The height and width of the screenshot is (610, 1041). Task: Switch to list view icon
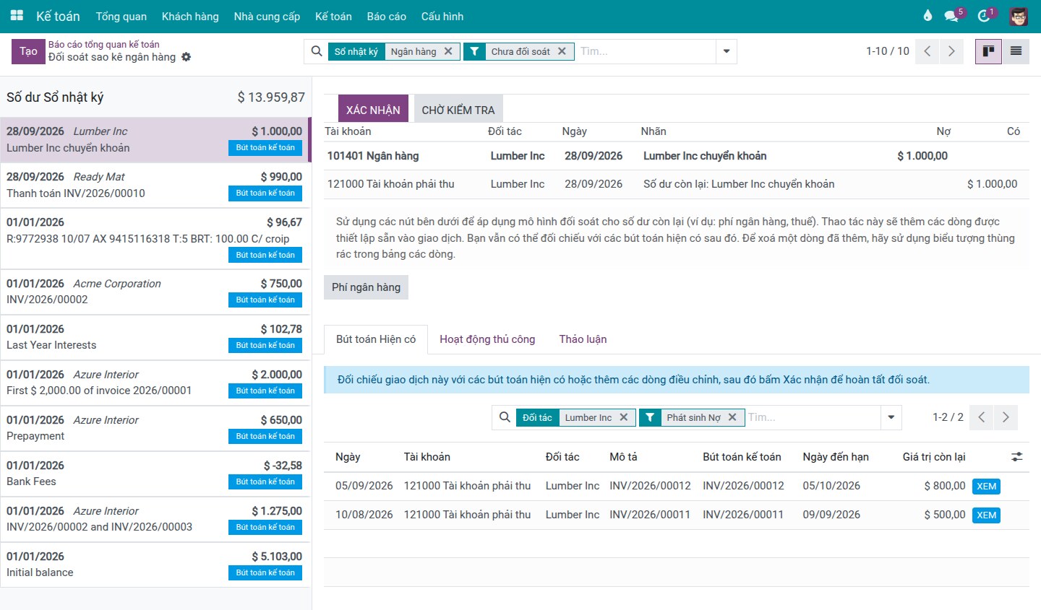click(x=1016, y=51)
